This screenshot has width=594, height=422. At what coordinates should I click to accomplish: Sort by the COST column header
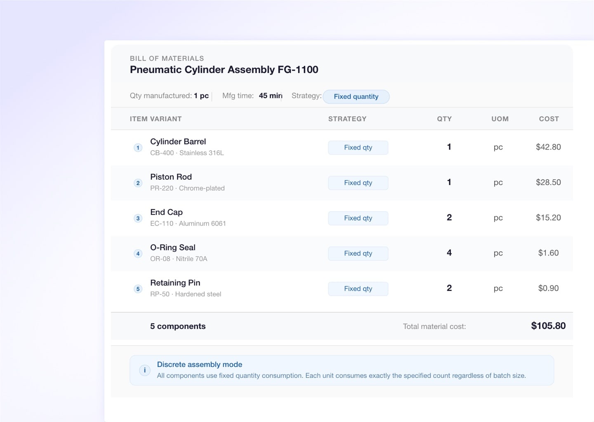pyautogui.click(x=549, y=119)
